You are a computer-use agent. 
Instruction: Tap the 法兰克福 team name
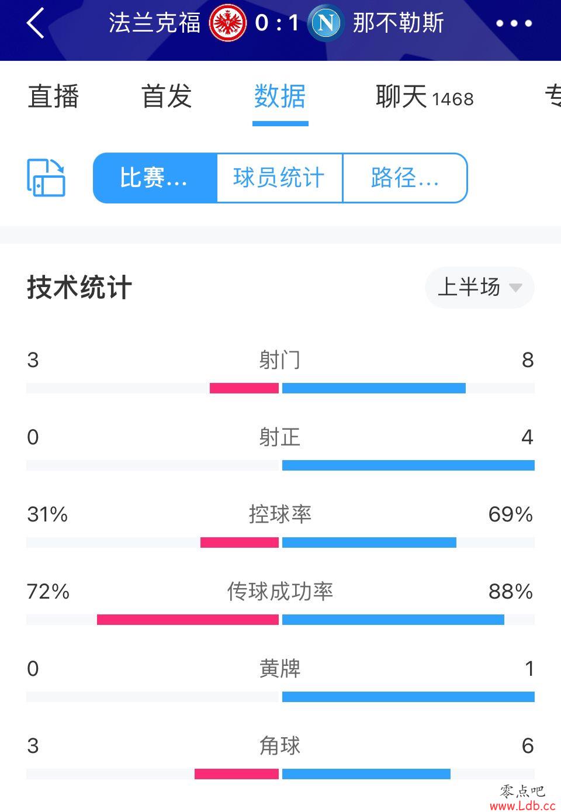(154, 23)
